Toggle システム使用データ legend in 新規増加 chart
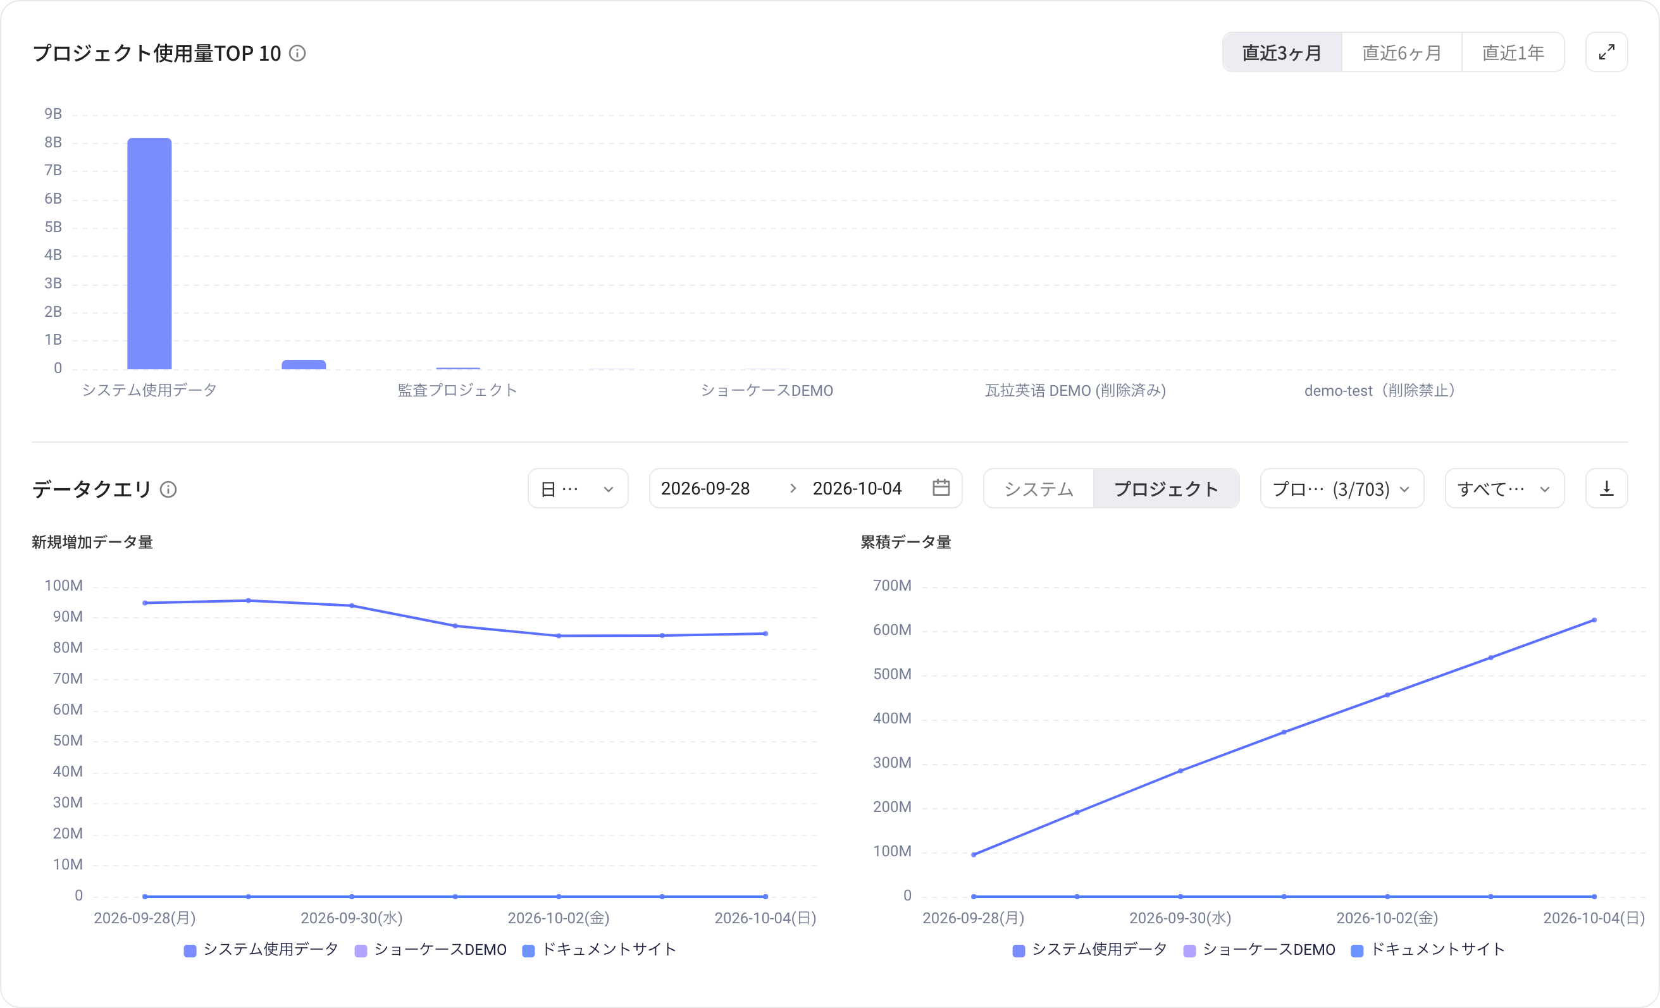Viewport: 1660px width, 1008px height. 261,949
